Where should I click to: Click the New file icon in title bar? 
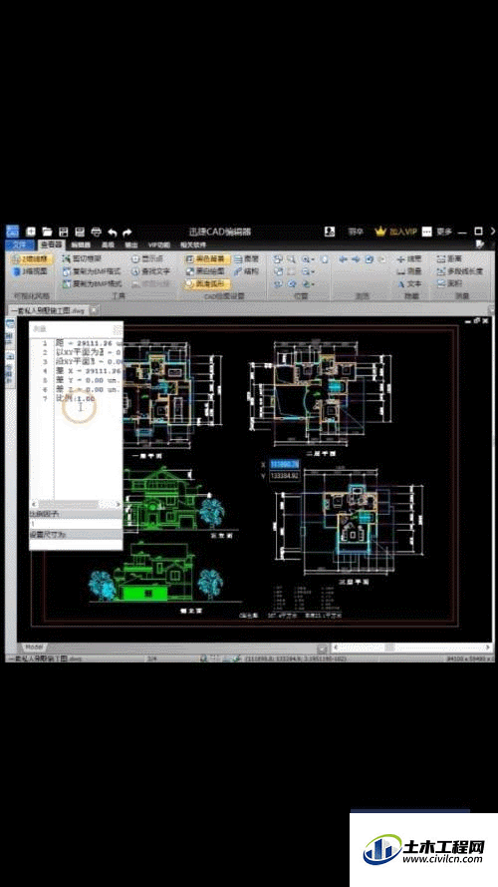click(x=31, y=231)
